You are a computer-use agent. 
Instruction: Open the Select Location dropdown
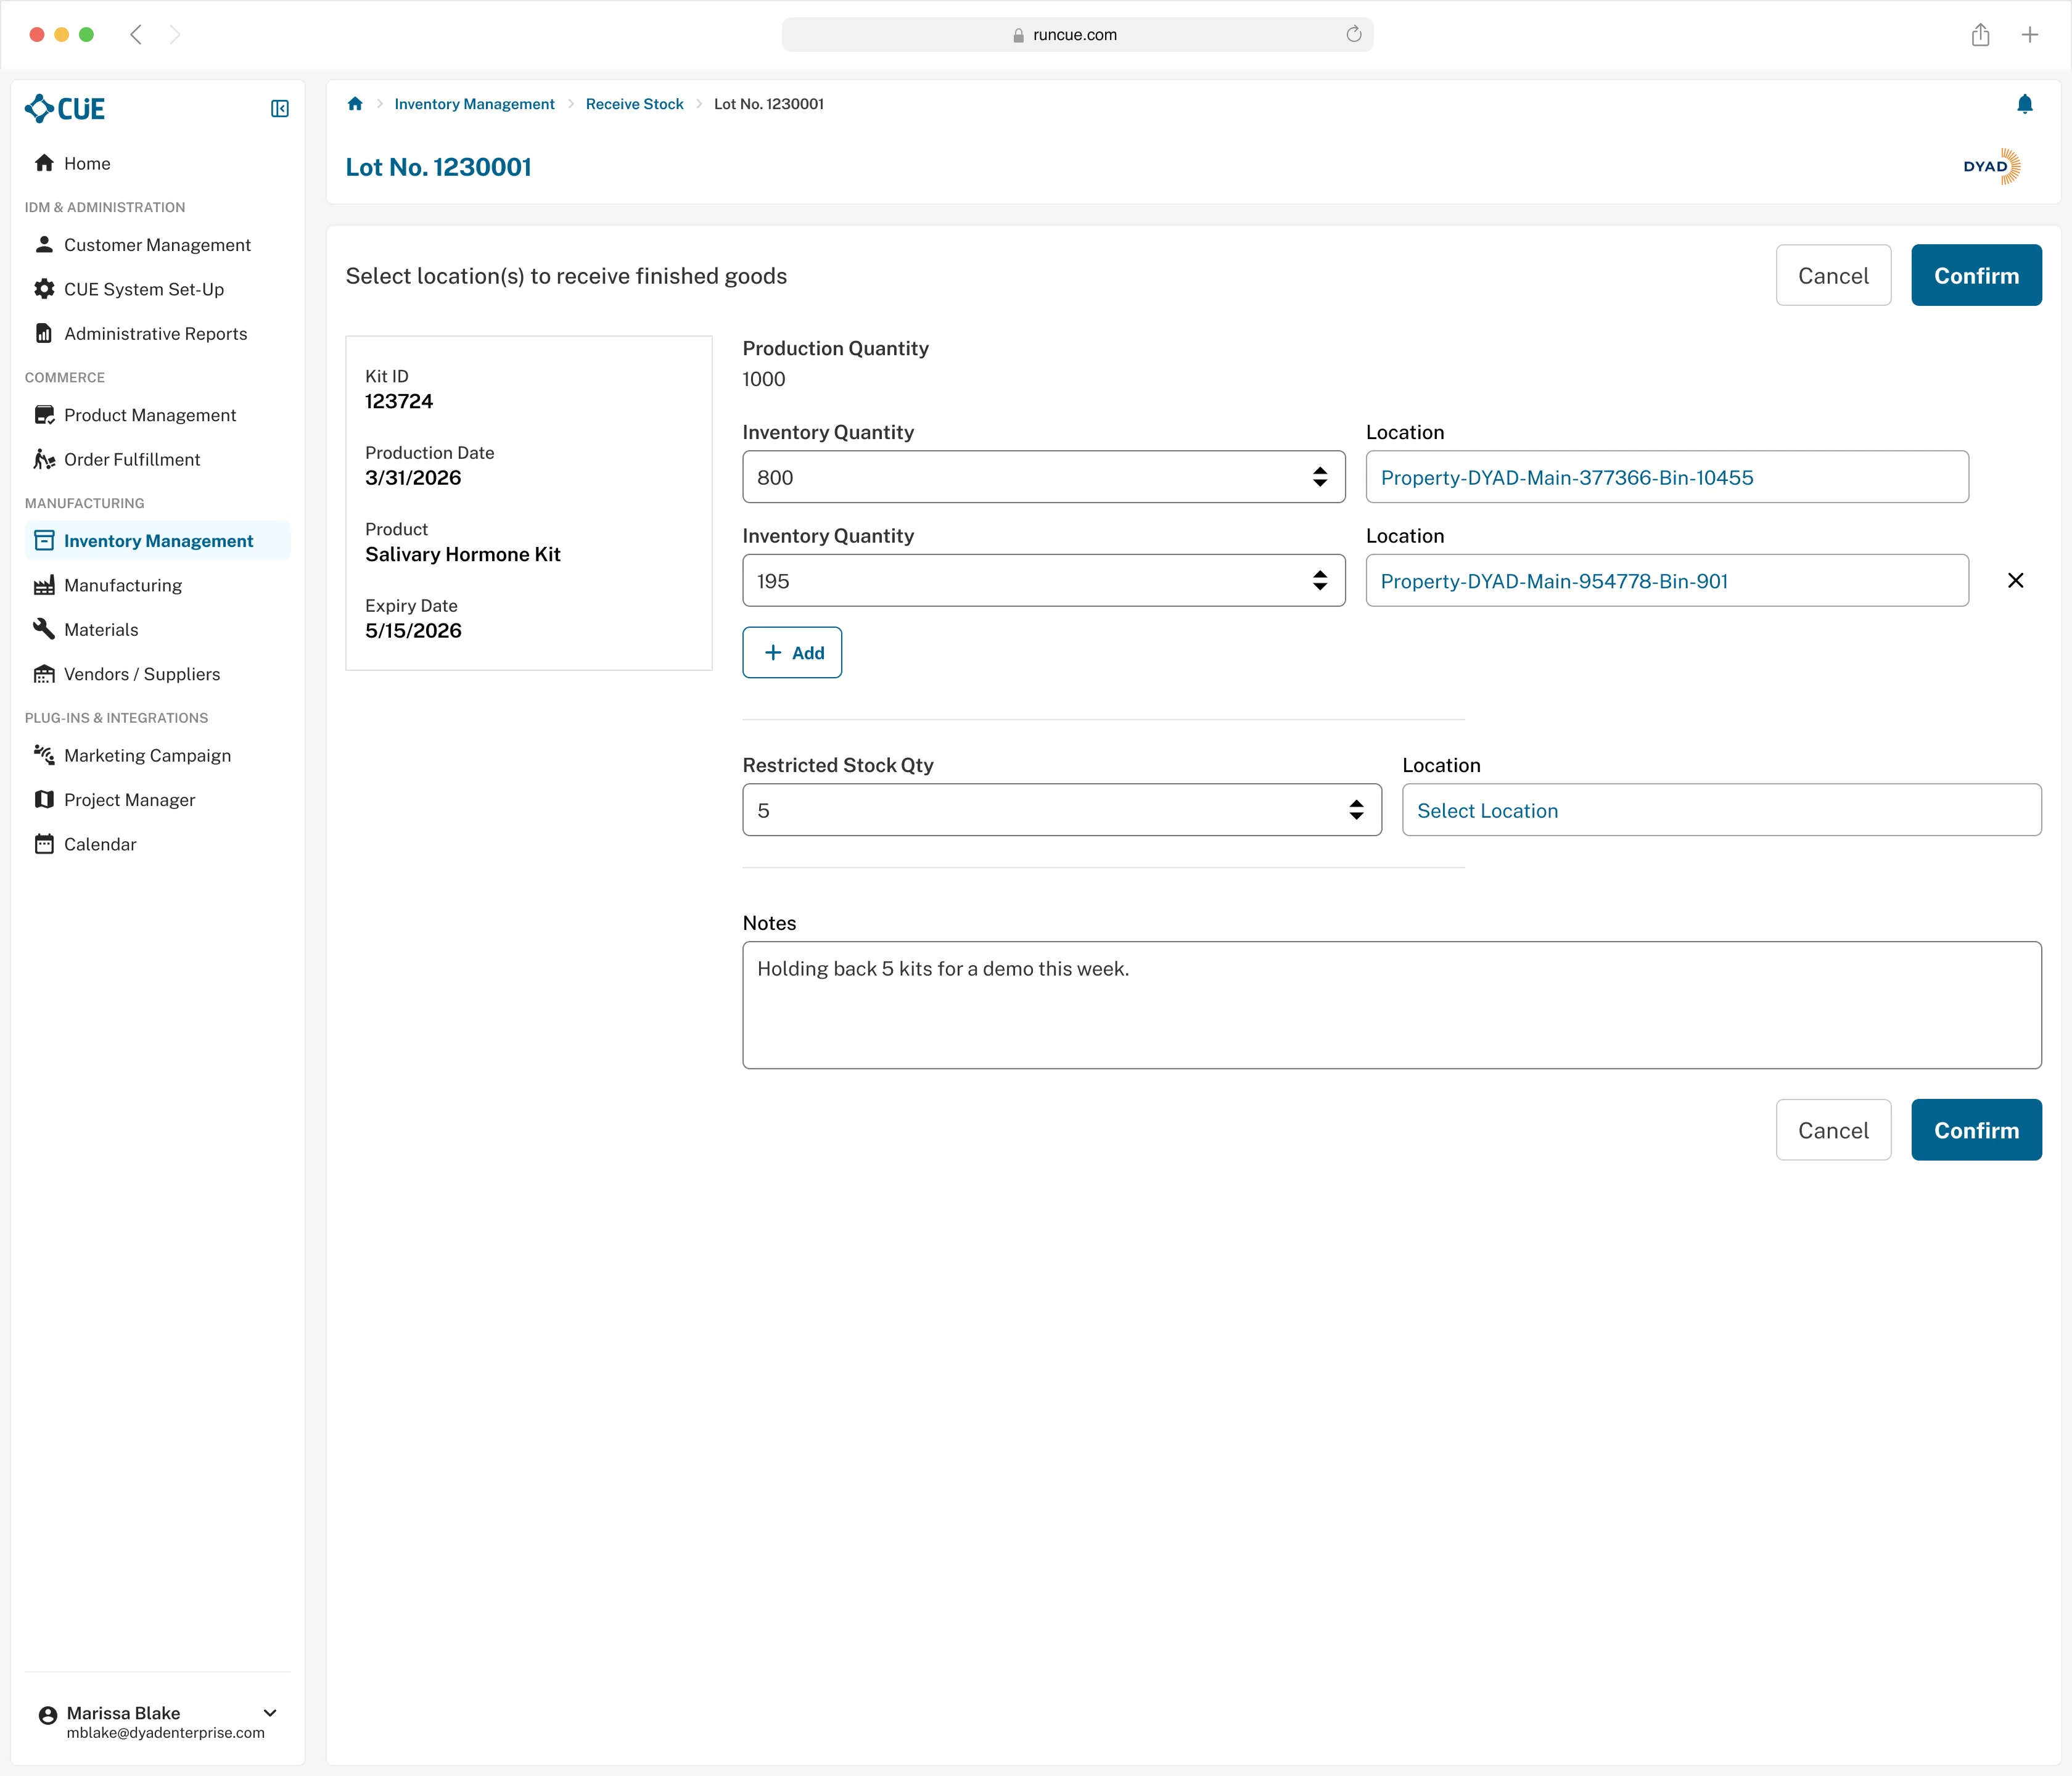tap(1721, 810)
